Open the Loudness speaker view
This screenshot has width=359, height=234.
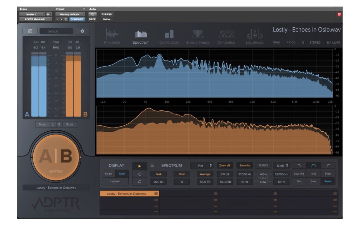point(255,37)
